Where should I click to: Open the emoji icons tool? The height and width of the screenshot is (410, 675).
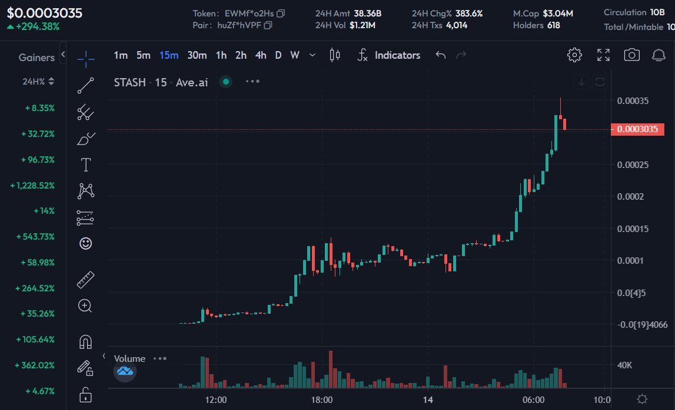(x=86, y=244)
